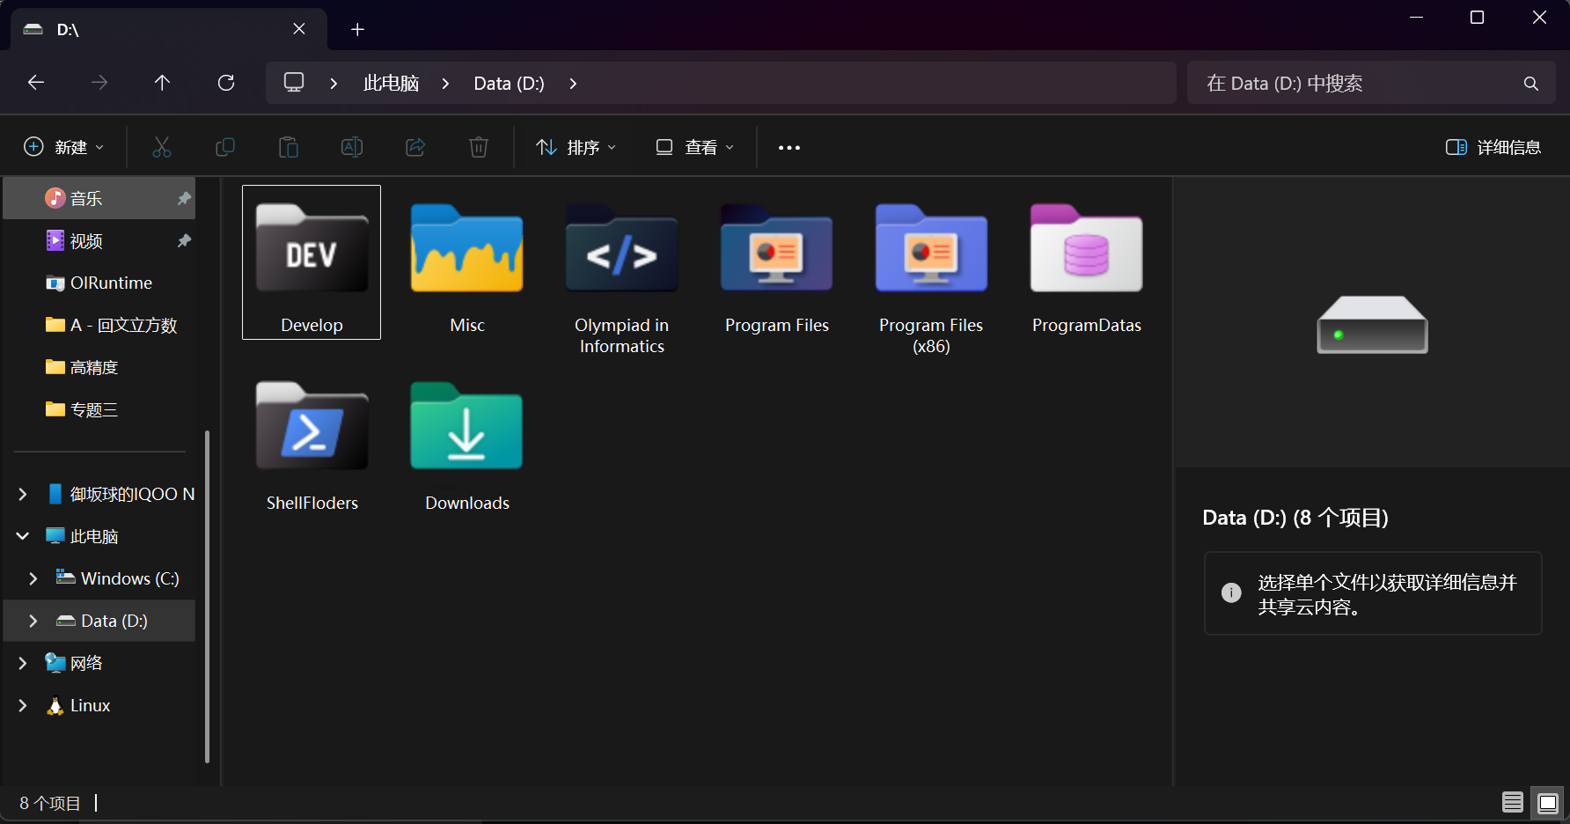The height and width of the screenshot is (824, 1570).
Task: Click the search box 在 Data (D:) 中搜索
Action: (1371, 84)
